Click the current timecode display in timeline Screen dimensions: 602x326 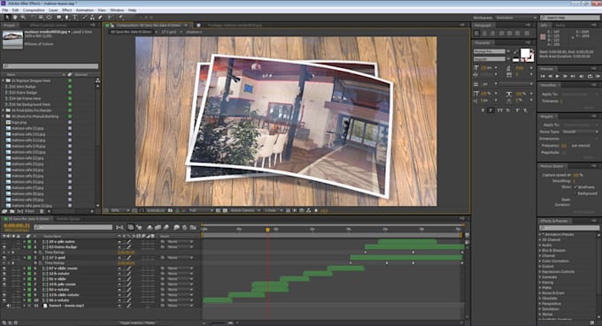tap(17, 226)
